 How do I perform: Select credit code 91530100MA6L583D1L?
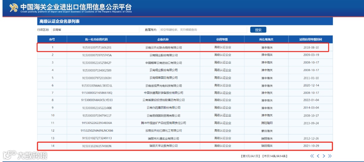tap(97, 86)
